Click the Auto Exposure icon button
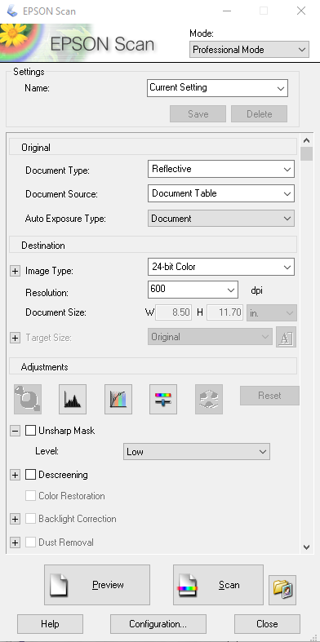Viewport: 320px width, 642px height. coord(28,399)
